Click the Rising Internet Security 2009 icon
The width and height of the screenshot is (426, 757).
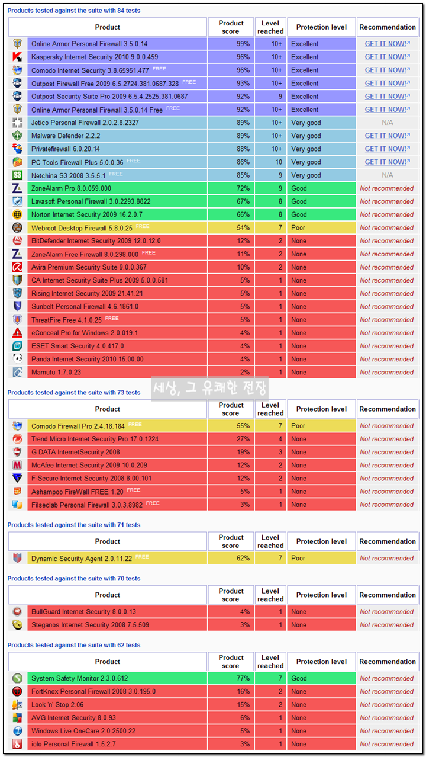18,293
